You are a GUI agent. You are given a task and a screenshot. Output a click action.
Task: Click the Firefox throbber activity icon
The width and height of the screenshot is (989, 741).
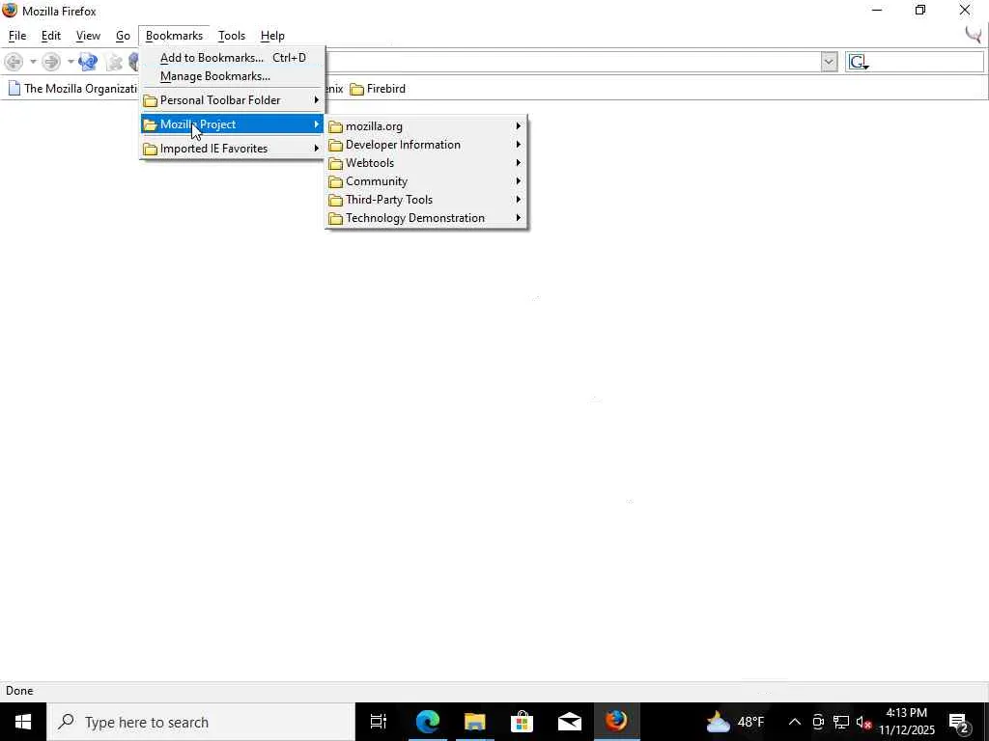point(974,35)
